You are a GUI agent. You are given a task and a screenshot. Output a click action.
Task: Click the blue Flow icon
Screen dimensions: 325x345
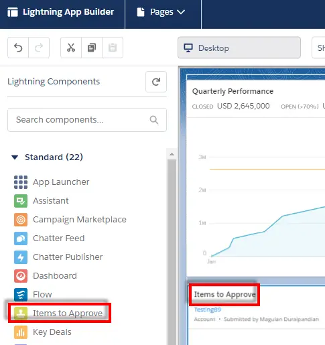pos(21,295)
